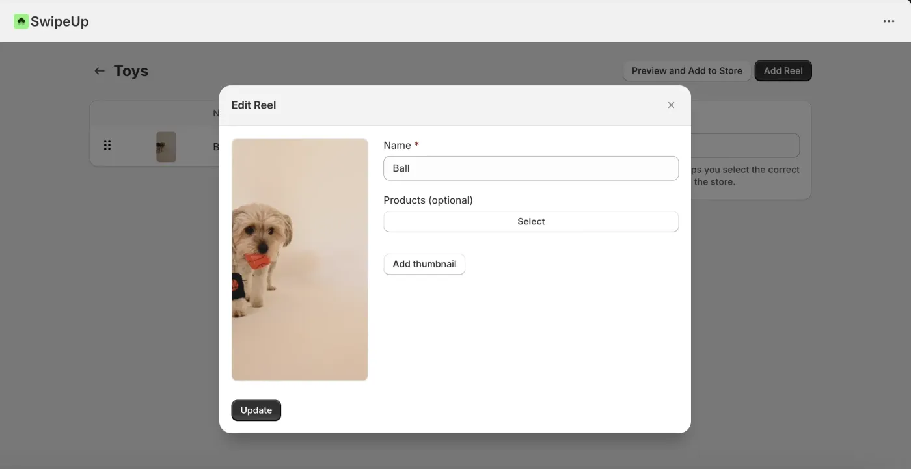Click the Edit Reel dialog title

click(x=253, y=105)
